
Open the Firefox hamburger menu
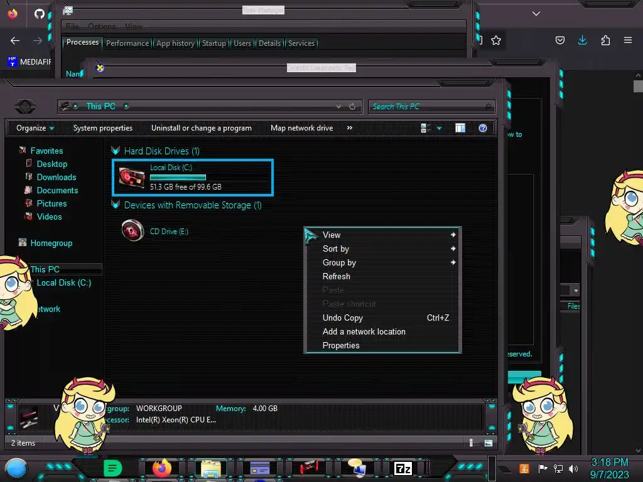pyautogui.click(x=628, y=40)
